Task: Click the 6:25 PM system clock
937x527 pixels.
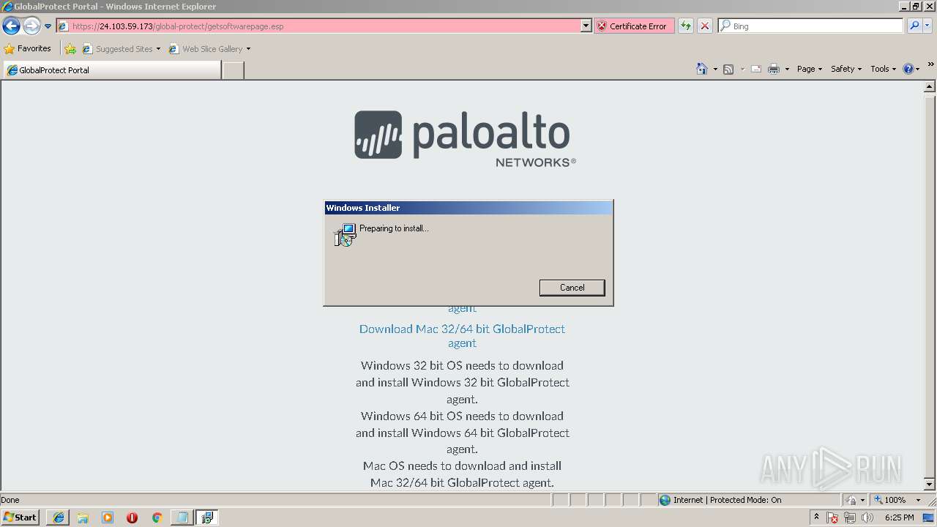Action: click(900, 517)
